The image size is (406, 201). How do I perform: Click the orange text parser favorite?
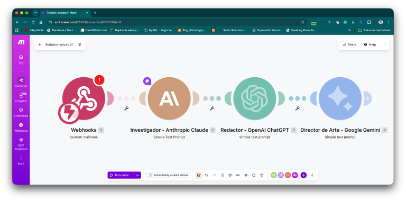[288, 175]
